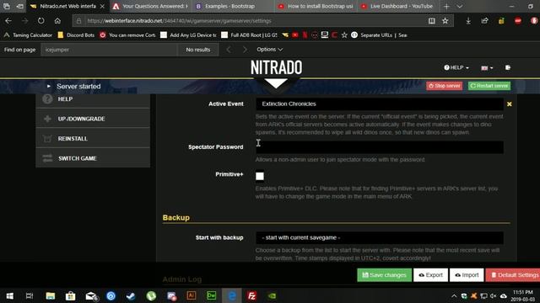Open new tab with plus icon
The width and height of the screenshot is (540, 303).
click(x=446, y=6)
